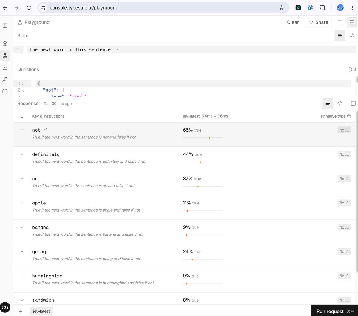Click the browser forward arrow
The width and height of the screenshot is (358, 316).
(x=17, y=8)
